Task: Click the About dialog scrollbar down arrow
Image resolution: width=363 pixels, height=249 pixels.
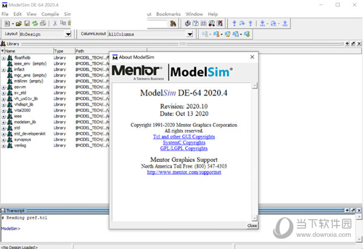Action: tap(255, 217)
